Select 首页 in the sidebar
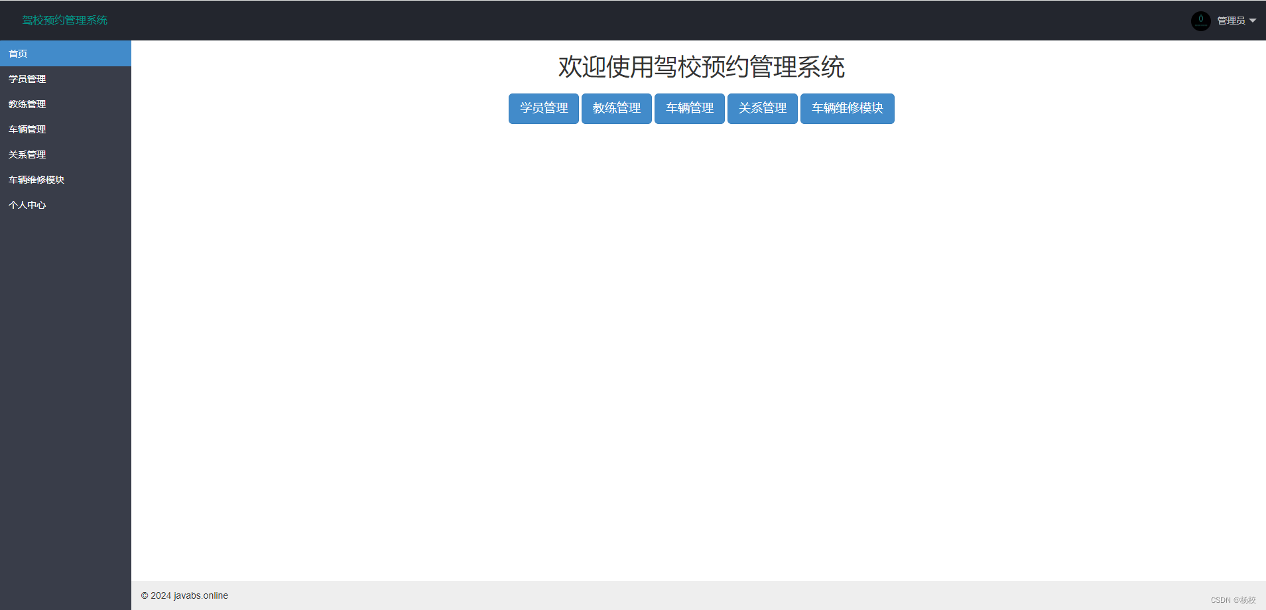1266x610 pixels. [18, 54]
